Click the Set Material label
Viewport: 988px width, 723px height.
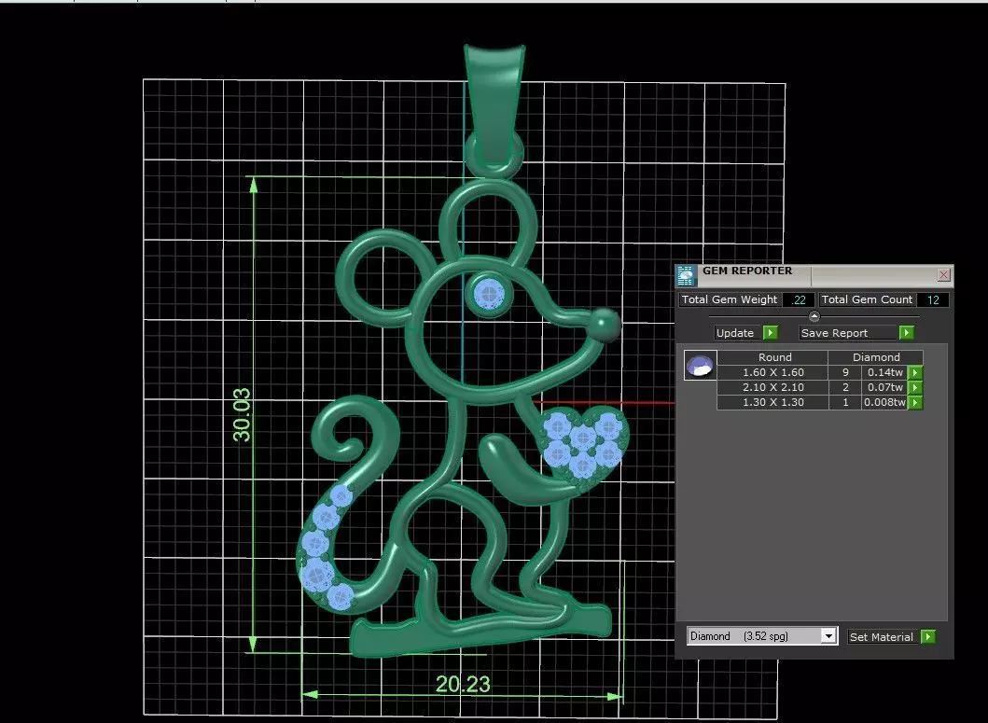881,636
